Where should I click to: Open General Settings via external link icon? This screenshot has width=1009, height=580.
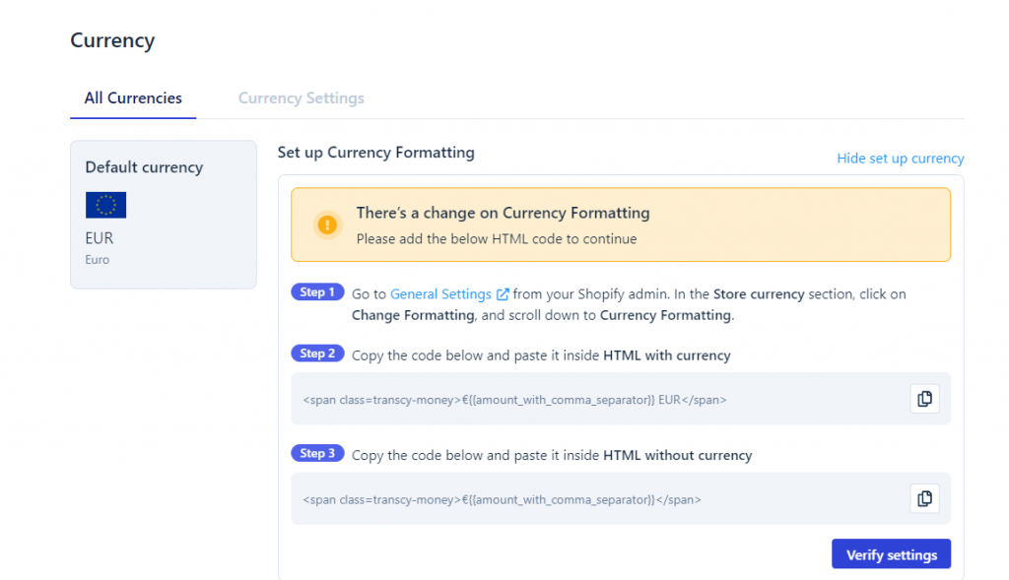(x=504, y=293)
